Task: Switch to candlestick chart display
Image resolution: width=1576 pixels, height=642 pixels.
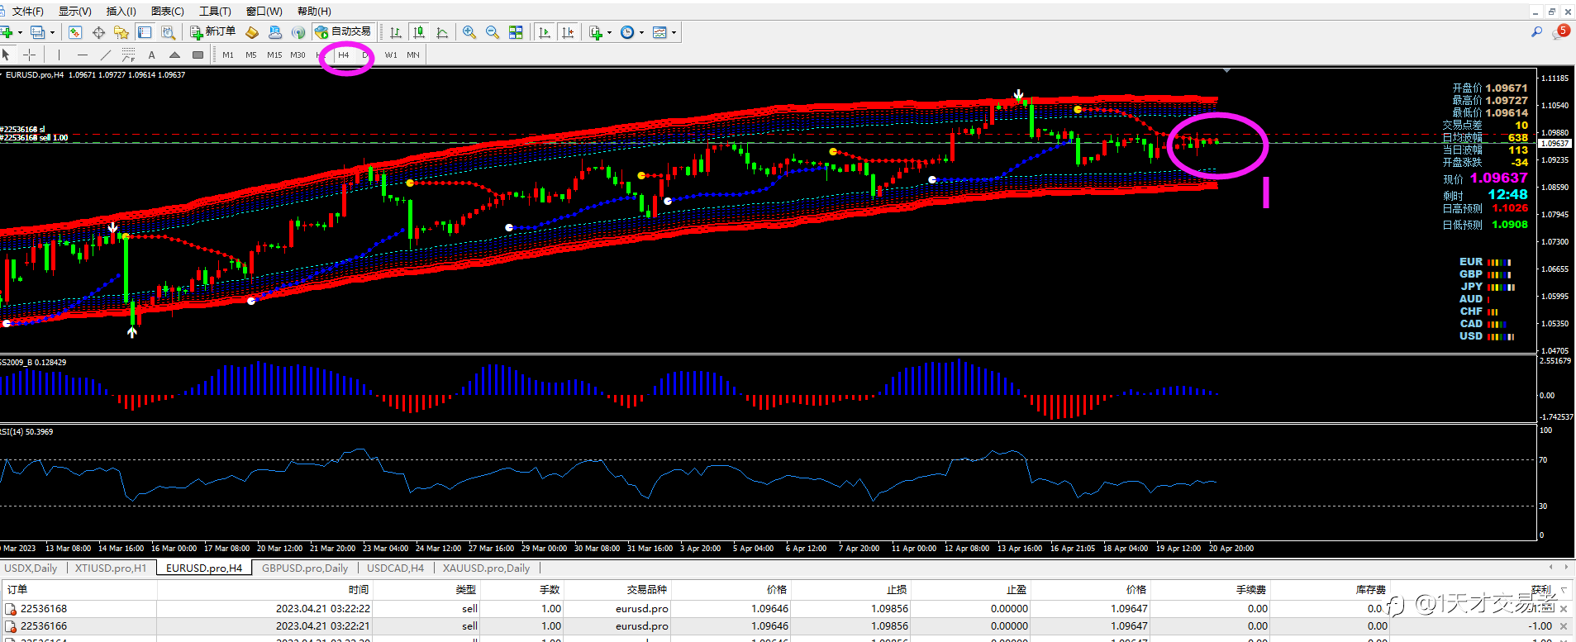Action: point(419,32)
